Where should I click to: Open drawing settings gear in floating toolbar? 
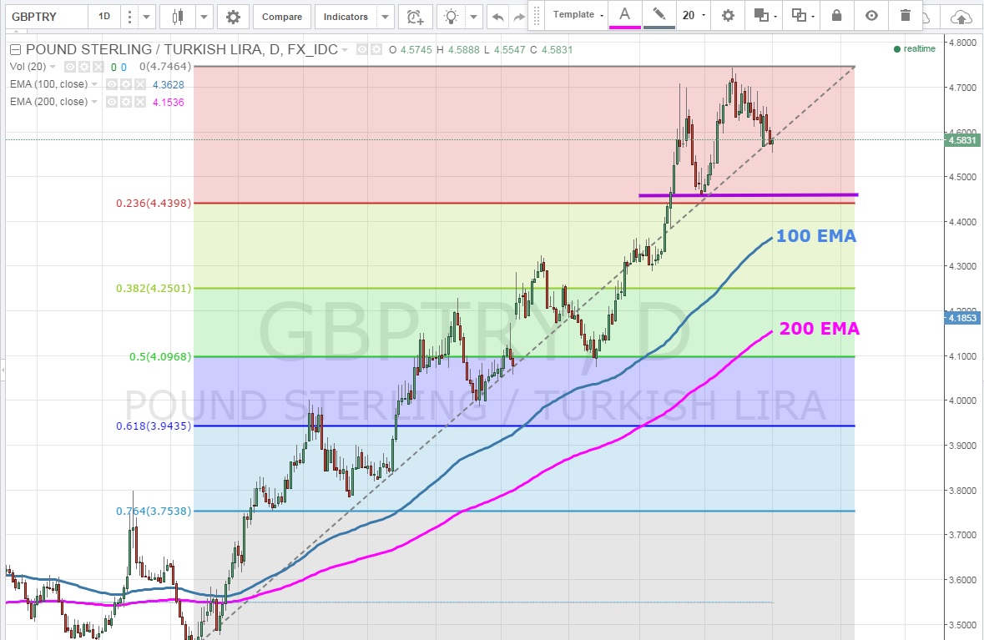click(x=728, y=15)
